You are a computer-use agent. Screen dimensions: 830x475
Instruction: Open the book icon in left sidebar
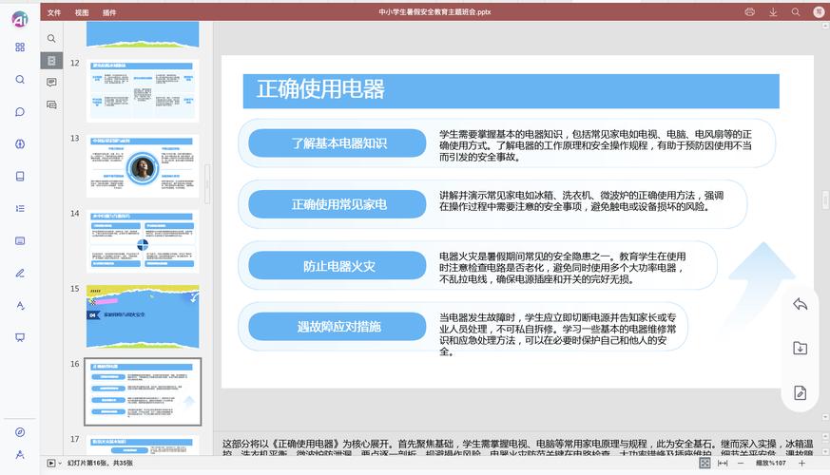click(20, 176)
